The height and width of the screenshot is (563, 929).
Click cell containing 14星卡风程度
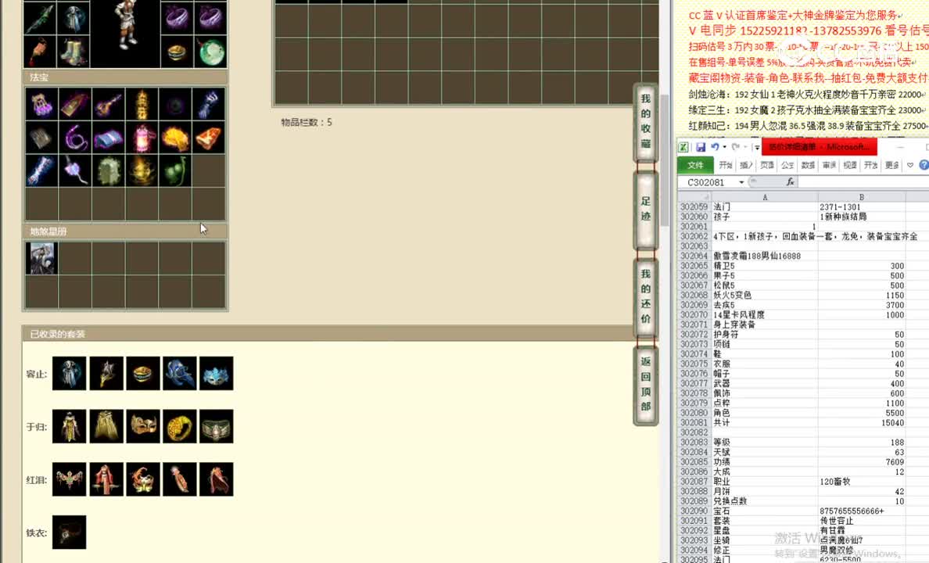(764, 314)
